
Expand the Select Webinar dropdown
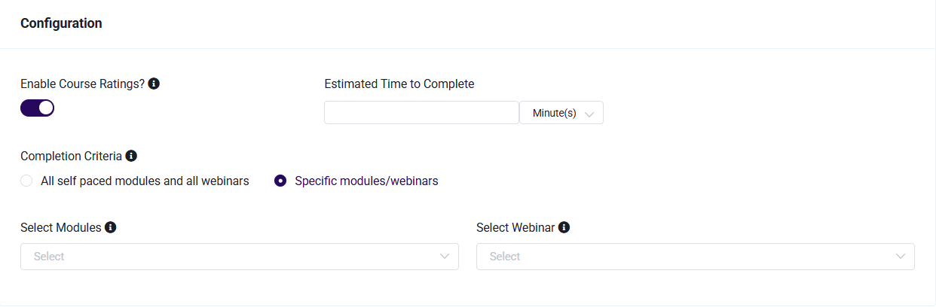click(696, 257)
